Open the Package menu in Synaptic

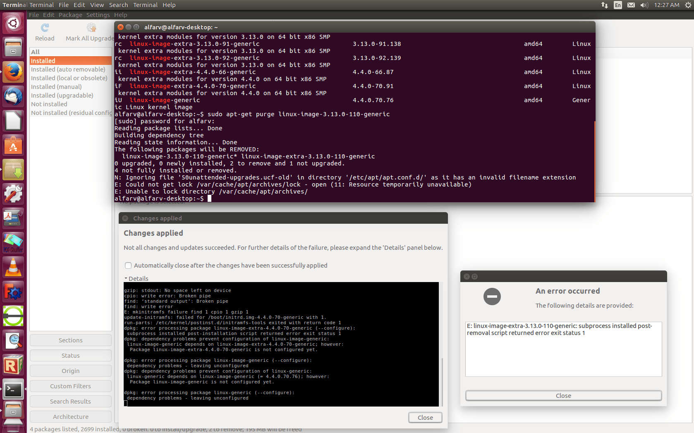pos(70,15)
